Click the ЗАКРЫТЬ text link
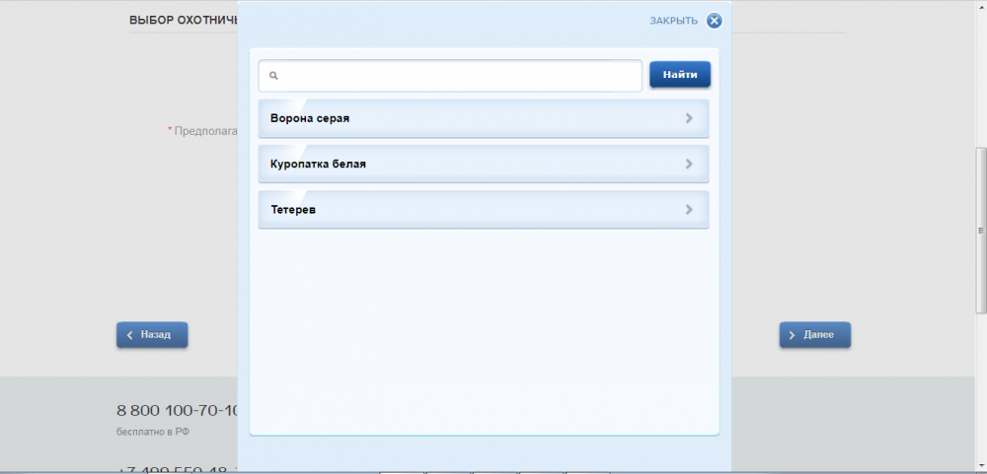This screenshot has height=474, width=987. click(673, 21)
